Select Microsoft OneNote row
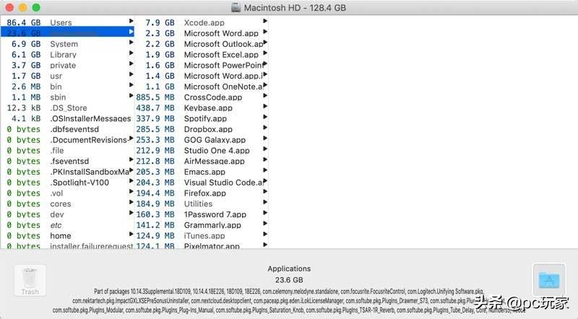Viewport: 578px width, 319px height. [x=202, y=87]
